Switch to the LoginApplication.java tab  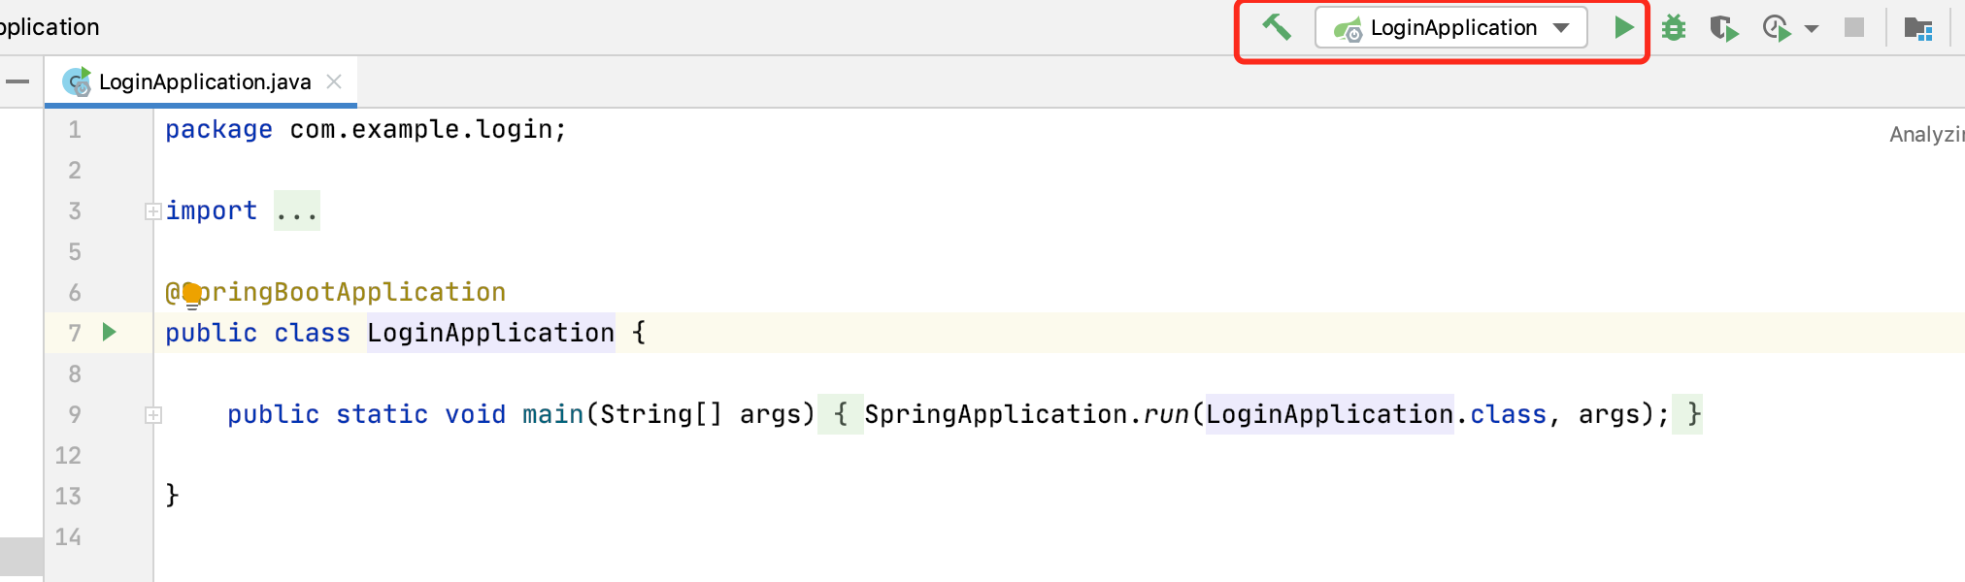tap(201, 81)
